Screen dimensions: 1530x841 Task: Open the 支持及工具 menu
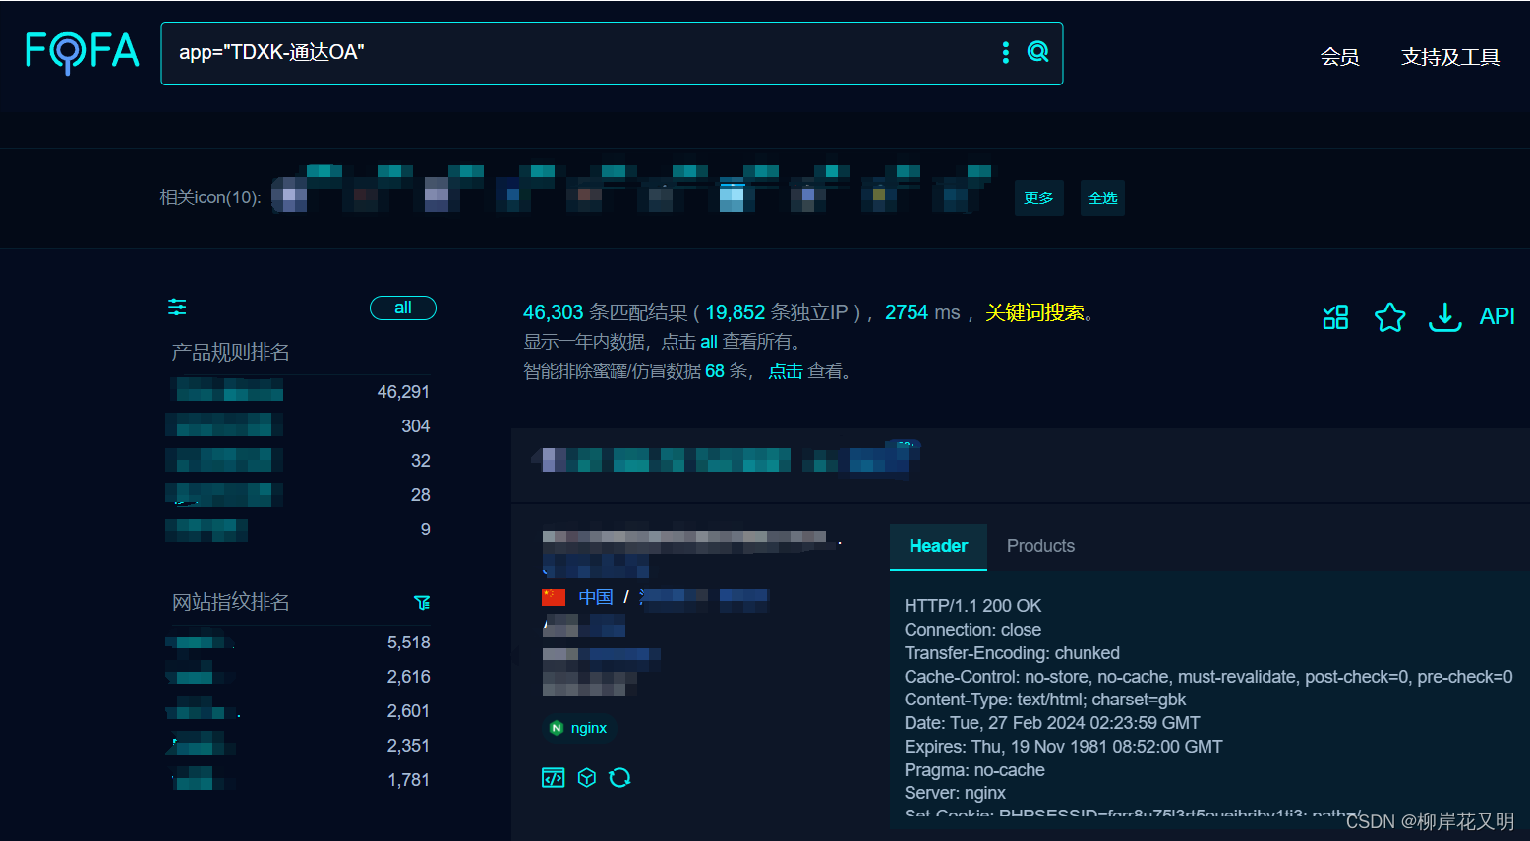click(1450, 57)
